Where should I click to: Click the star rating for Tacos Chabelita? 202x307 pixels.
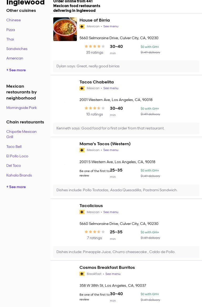tap(95, 108)
